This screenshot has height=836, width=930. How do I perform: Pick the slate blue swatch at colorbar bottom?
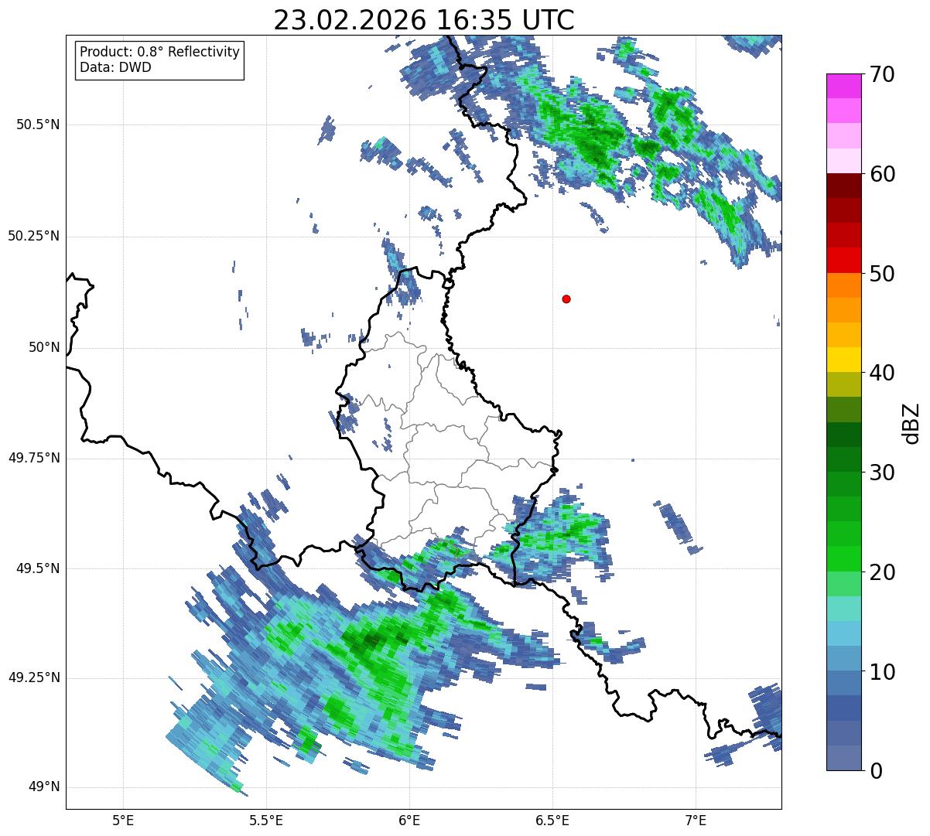843,758
